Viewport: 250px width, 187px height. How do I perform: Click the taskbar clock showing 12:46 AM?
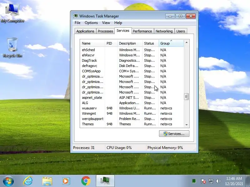tap(234, 181)
